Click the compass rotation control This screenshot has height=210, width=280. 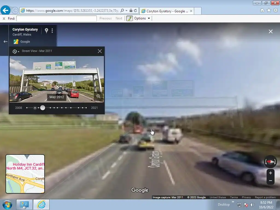pos(270,162)
